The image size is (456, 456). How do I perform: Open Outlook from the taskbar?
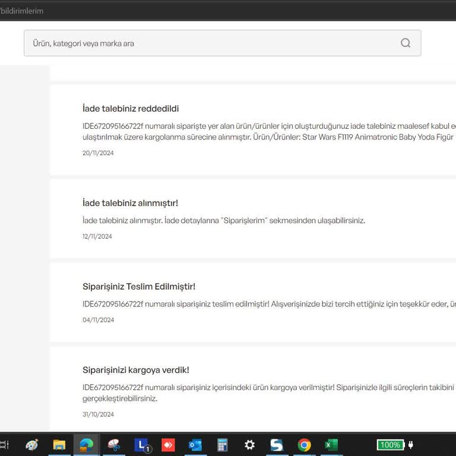(195, 445)
